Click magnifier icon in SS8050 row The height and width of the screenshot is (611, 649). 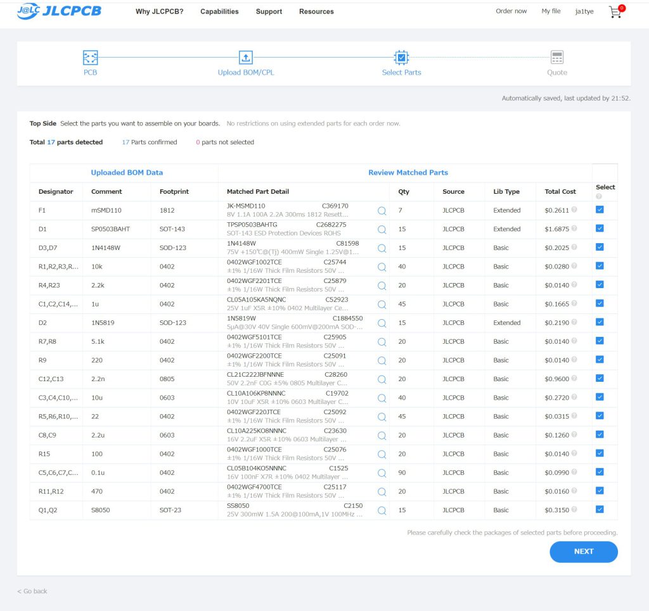pos(382,510)
